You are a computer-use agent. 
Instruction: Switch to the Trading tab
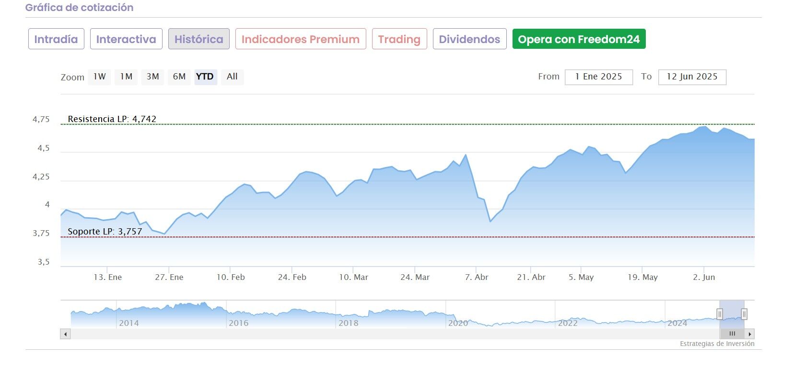pos(399,39)
